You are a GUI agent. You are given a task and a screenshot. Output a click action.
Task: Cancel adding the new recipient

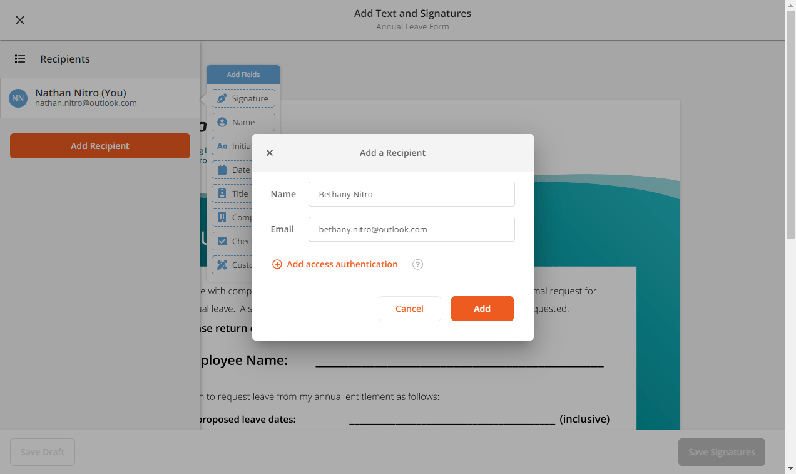[409, 308]
